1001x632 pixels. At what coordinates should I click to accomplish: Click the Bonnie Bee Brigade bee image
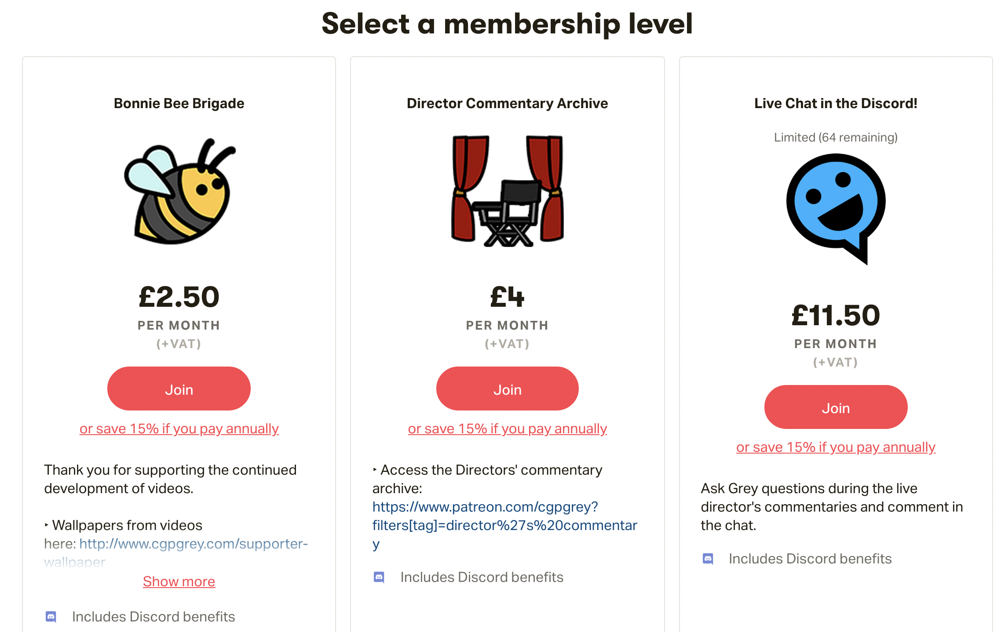pyautogui.click(x=179, y=192)
